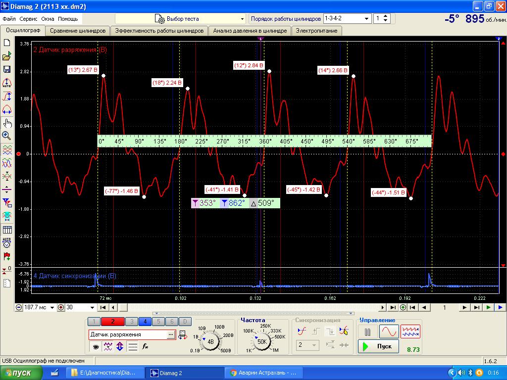Toggle channel visibility eye icon
Screen dimensions: 507x380
[x=96, y=347]
